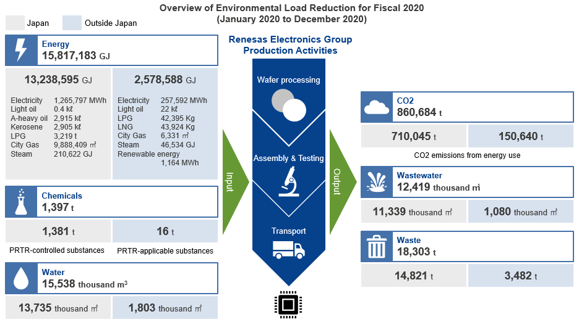Select Japan energy value 13,238,595 GJ
This screenshot has width=579, height=322.
pyautogui.click(x=58, y=80)
